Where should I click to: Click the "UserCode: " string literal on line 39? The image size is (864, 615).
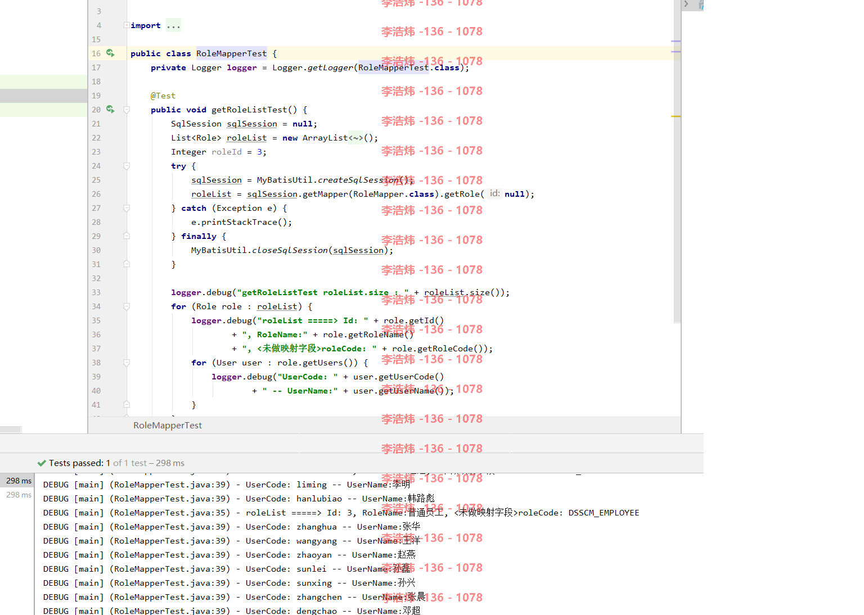308,377
